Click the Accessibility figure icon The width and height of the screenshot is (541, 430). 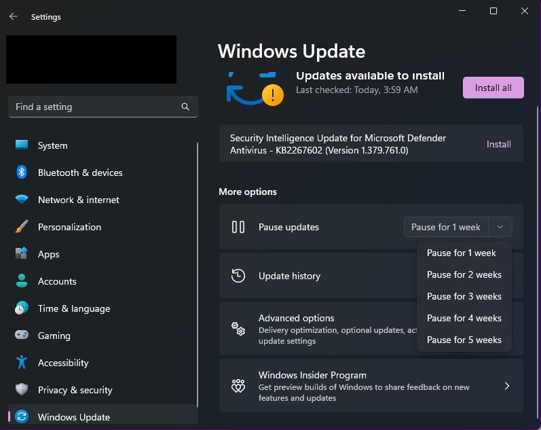coord(22,362)
